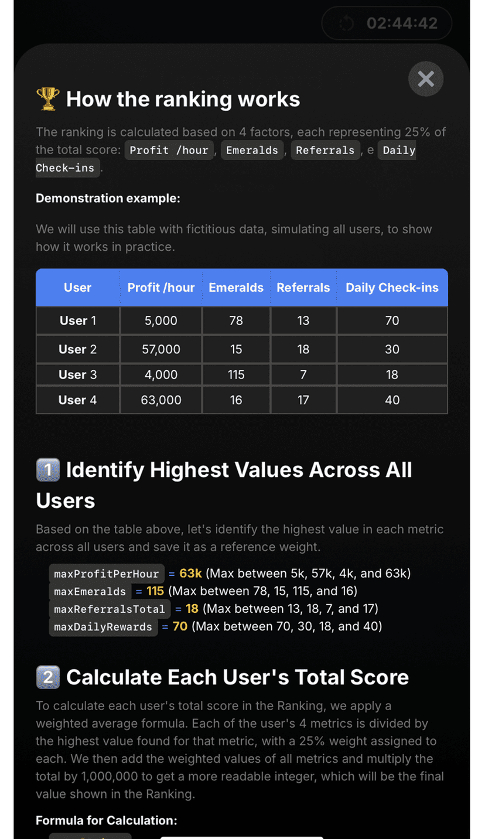Click the number 1 step icon

(47, 470)
